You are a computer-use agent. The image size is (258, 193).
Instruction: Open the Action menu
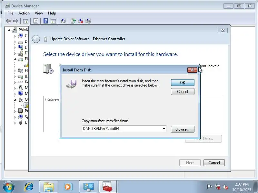pos(24,13)
